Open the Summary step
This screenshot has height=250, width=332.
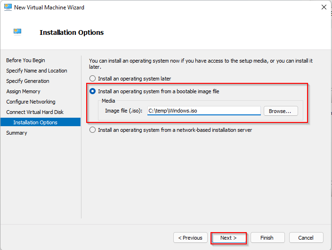point(16,133)
